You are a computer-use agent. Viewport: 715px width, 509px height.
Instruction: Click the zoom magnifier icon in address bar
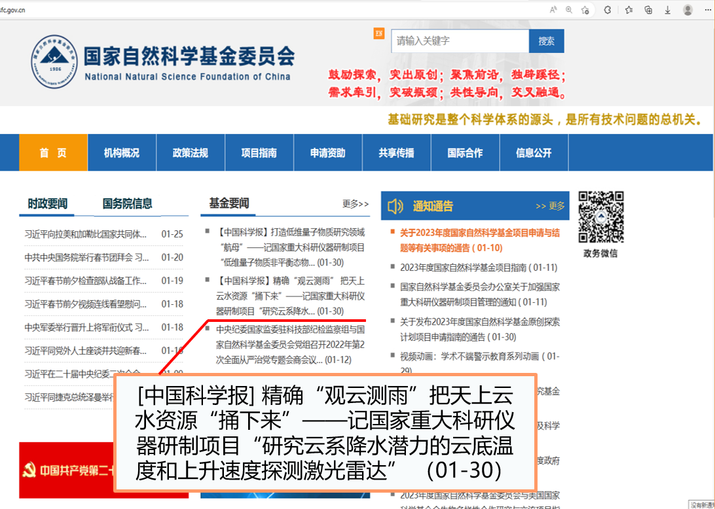[x=569, y=10]
